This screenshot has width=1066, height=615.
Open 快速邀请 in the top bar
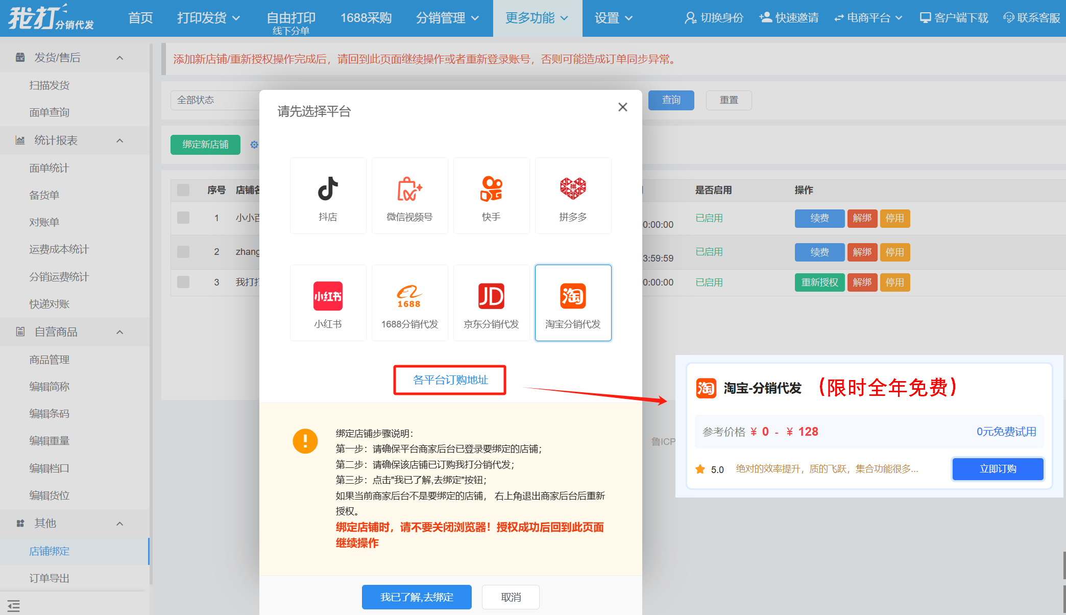coord(789,18)
